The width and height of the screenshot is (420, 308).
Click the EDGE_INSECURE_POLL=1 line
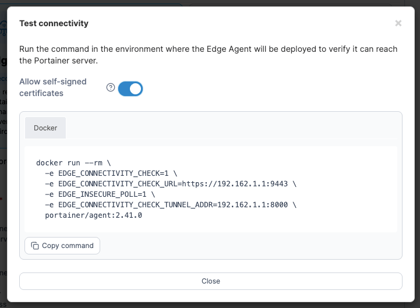click(100, 194)
